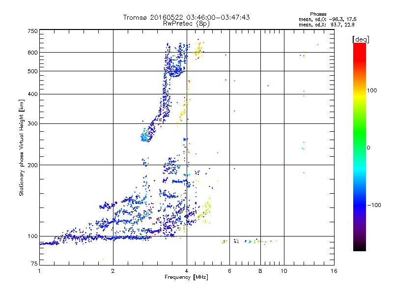Select the black bottom of the colorbar
Viewport: 393px width, 295px height.
pos(359,248)
